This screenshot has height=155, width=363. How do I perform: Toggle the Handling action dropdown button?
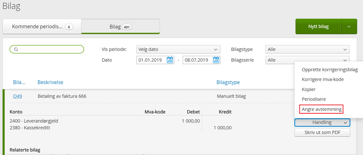[x=322, y=123]
